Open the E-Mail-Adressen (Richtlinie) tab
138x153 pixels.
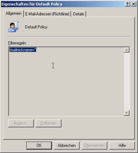pyautogui.click(x=47, y=14)
